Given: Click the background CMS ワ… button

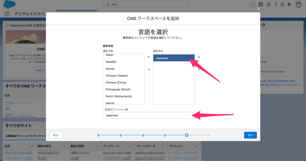Looking at the screenshot, I should click(x=39, y=71).
